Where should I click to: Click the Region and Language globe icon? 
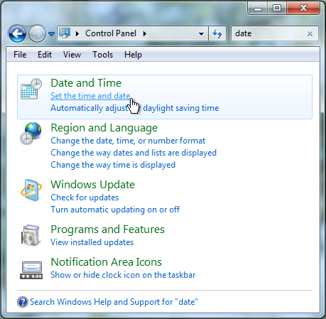pos(31,134)
